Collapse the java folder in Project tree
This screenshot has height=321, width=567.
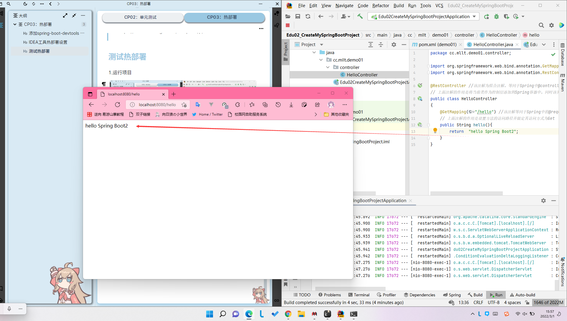coord(314,52)
